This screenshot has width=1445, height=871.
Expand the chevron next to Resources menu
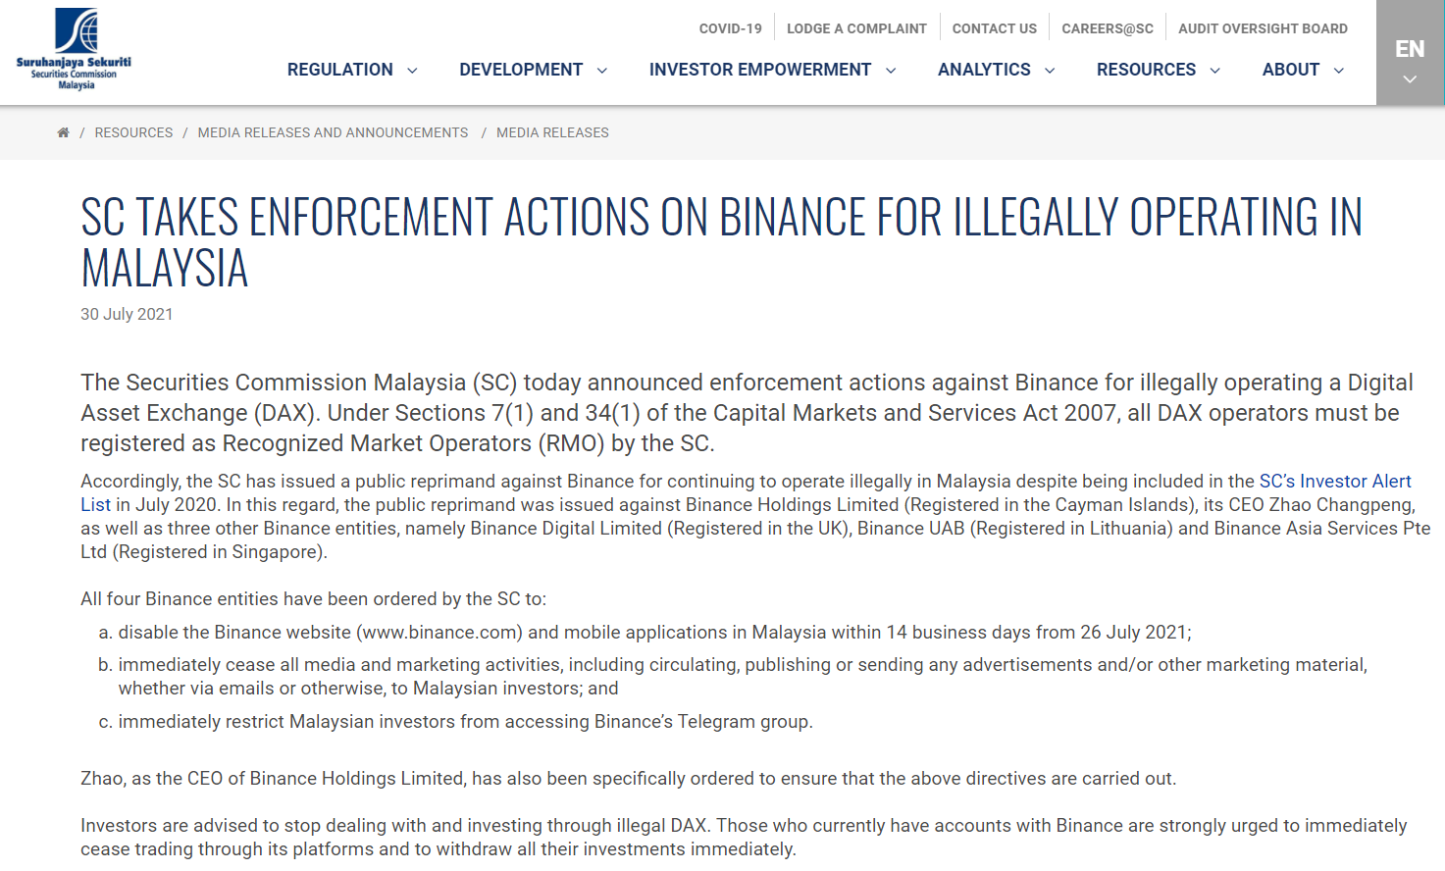click(x=1215, y=71)
